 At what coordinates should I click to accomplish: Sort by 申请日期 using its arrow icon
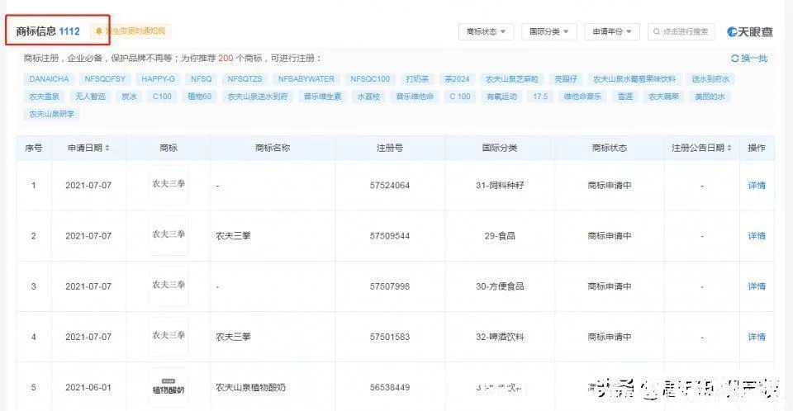107,148
